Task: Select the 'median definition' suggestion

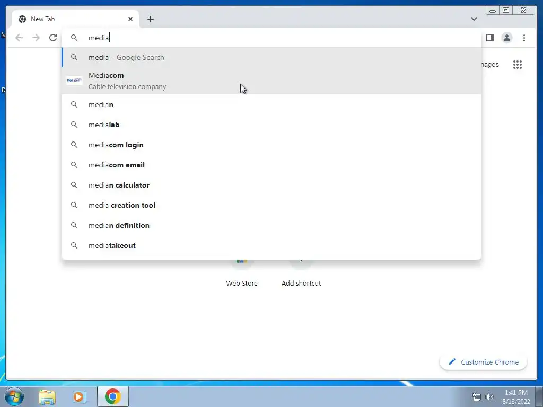Action: pos(271,225)
